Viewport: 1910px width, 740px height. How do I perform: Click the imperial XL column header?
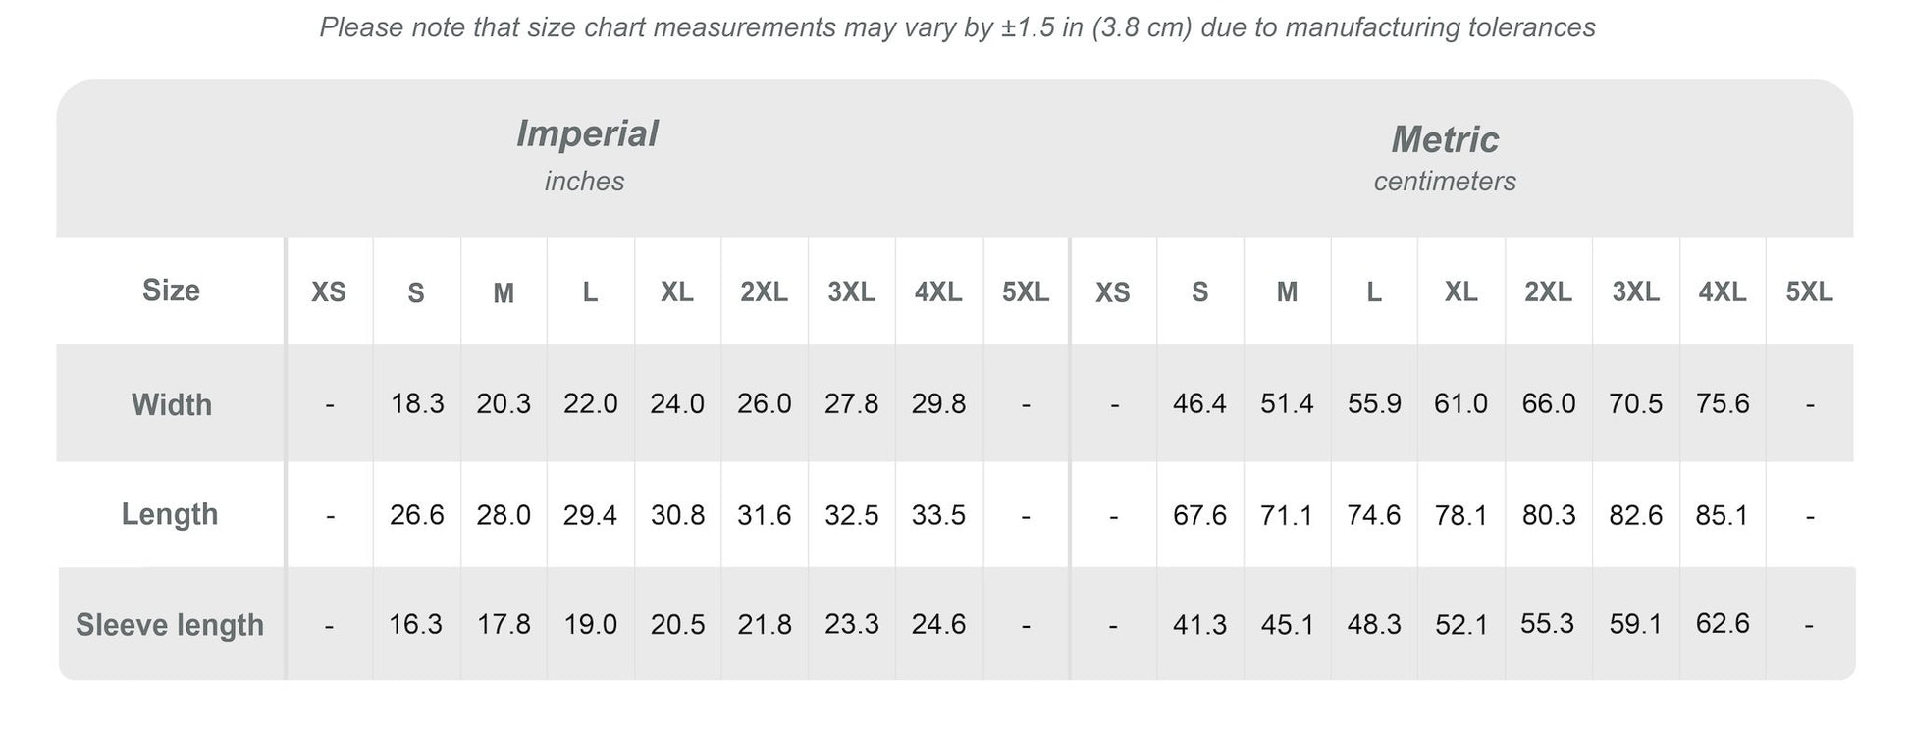(677, 292)
